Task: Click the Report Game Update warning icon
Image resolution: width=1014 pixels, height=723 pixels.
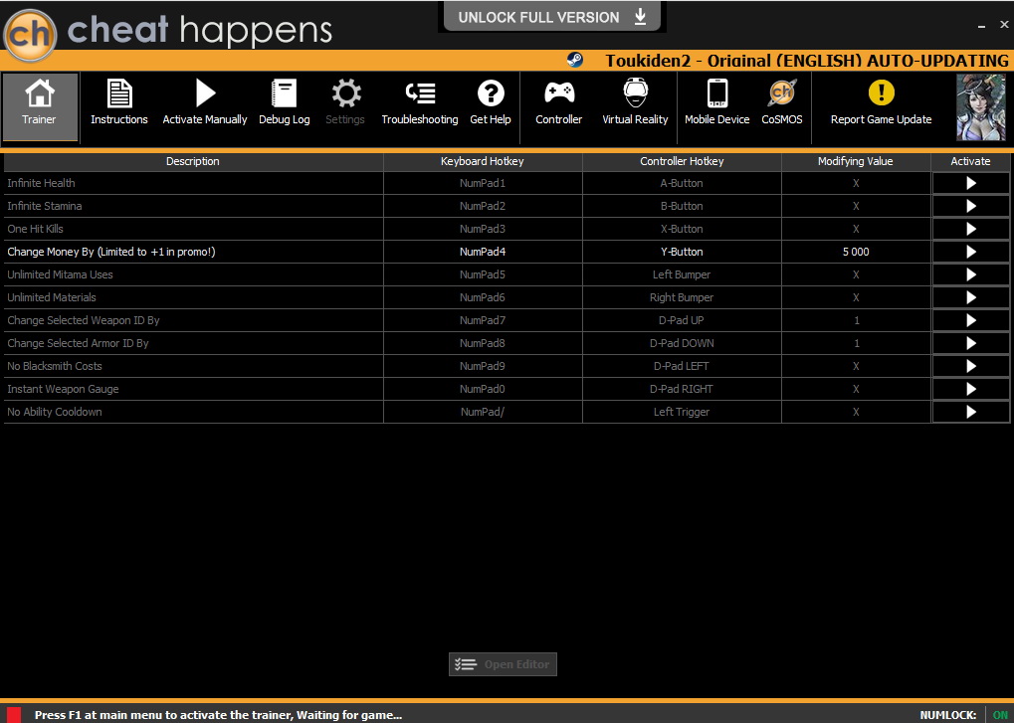Action: pos(881,92)
